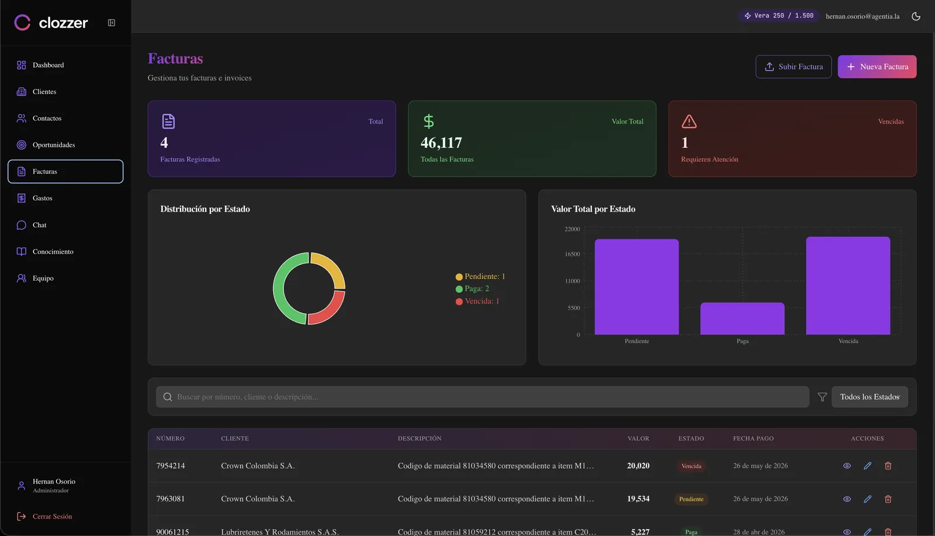Click invoice number 7954214
This screenshot has height=536, width=935.
[x=171, y=466]
